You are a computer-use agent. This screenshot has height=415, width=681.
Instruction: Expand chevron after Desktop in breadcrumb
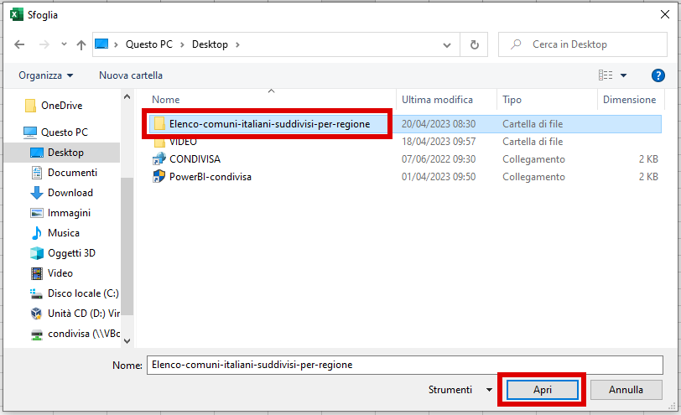237,44
